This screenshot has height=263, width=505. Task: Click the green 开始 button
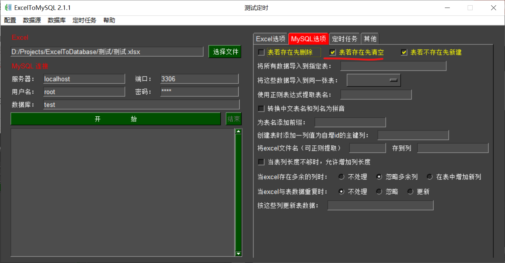tap(116, 119)
